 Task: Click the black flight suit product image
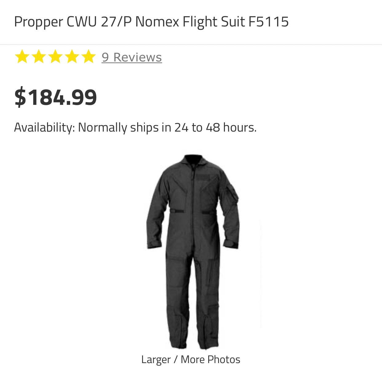click(x=193, y=252)
